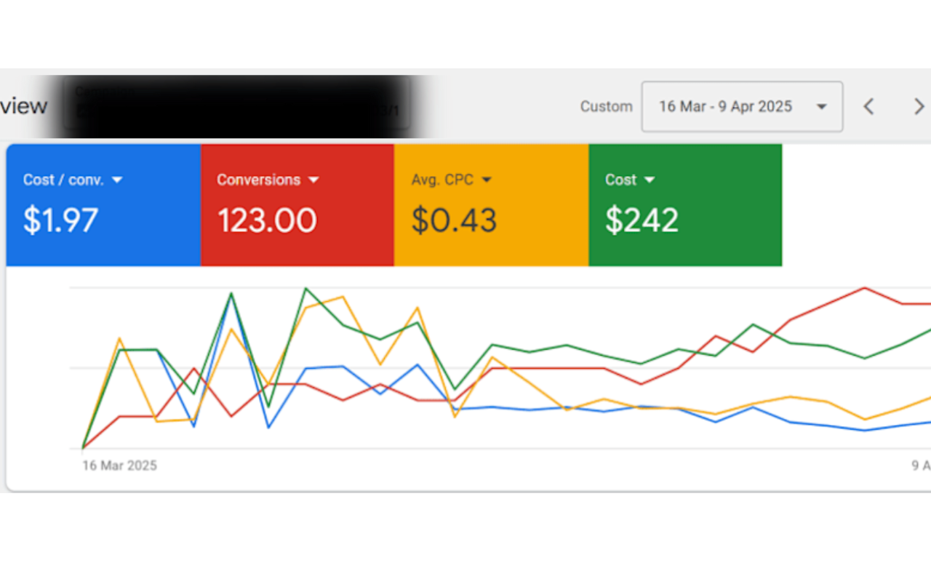Viewport: 931px width, 579px height.
Task: Open the blacked-out campaign selector
Action: point(240,106)
